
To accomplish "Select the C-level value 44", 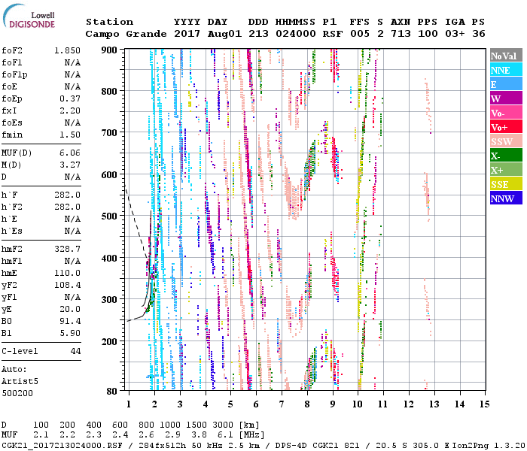I will tap(75, 351).
